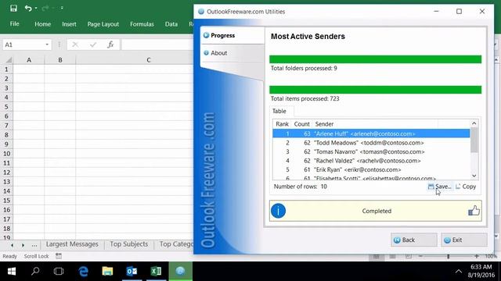Click the table scrollbar down arrow

click(x=474, y=176)
